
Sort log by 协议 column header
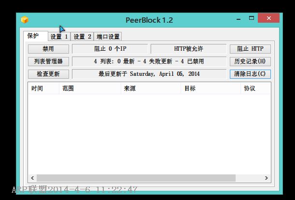255,88
